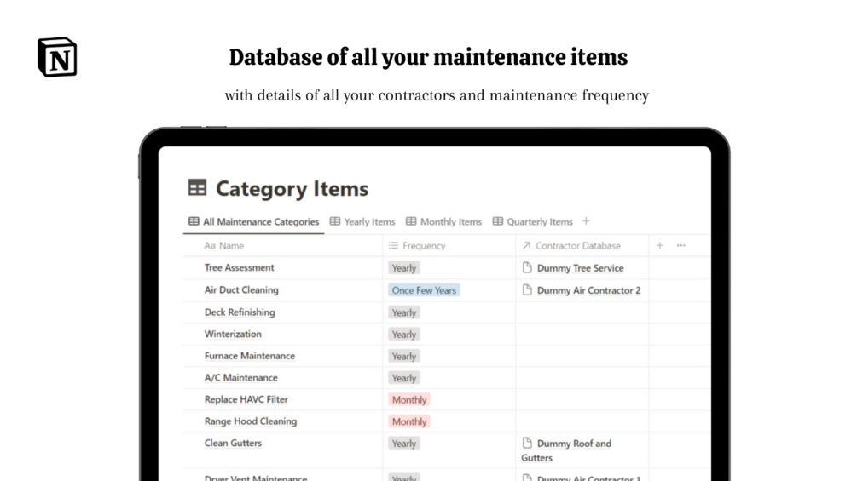The image size is (857, 481).
Task: Click the table icon beside Category Items
Action: (x=197, y=188)
